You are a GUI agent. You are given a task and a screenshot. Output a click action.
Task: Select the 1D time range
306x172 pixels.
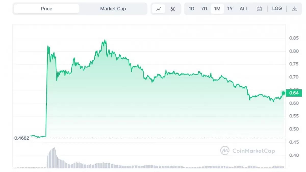(191, 8)
